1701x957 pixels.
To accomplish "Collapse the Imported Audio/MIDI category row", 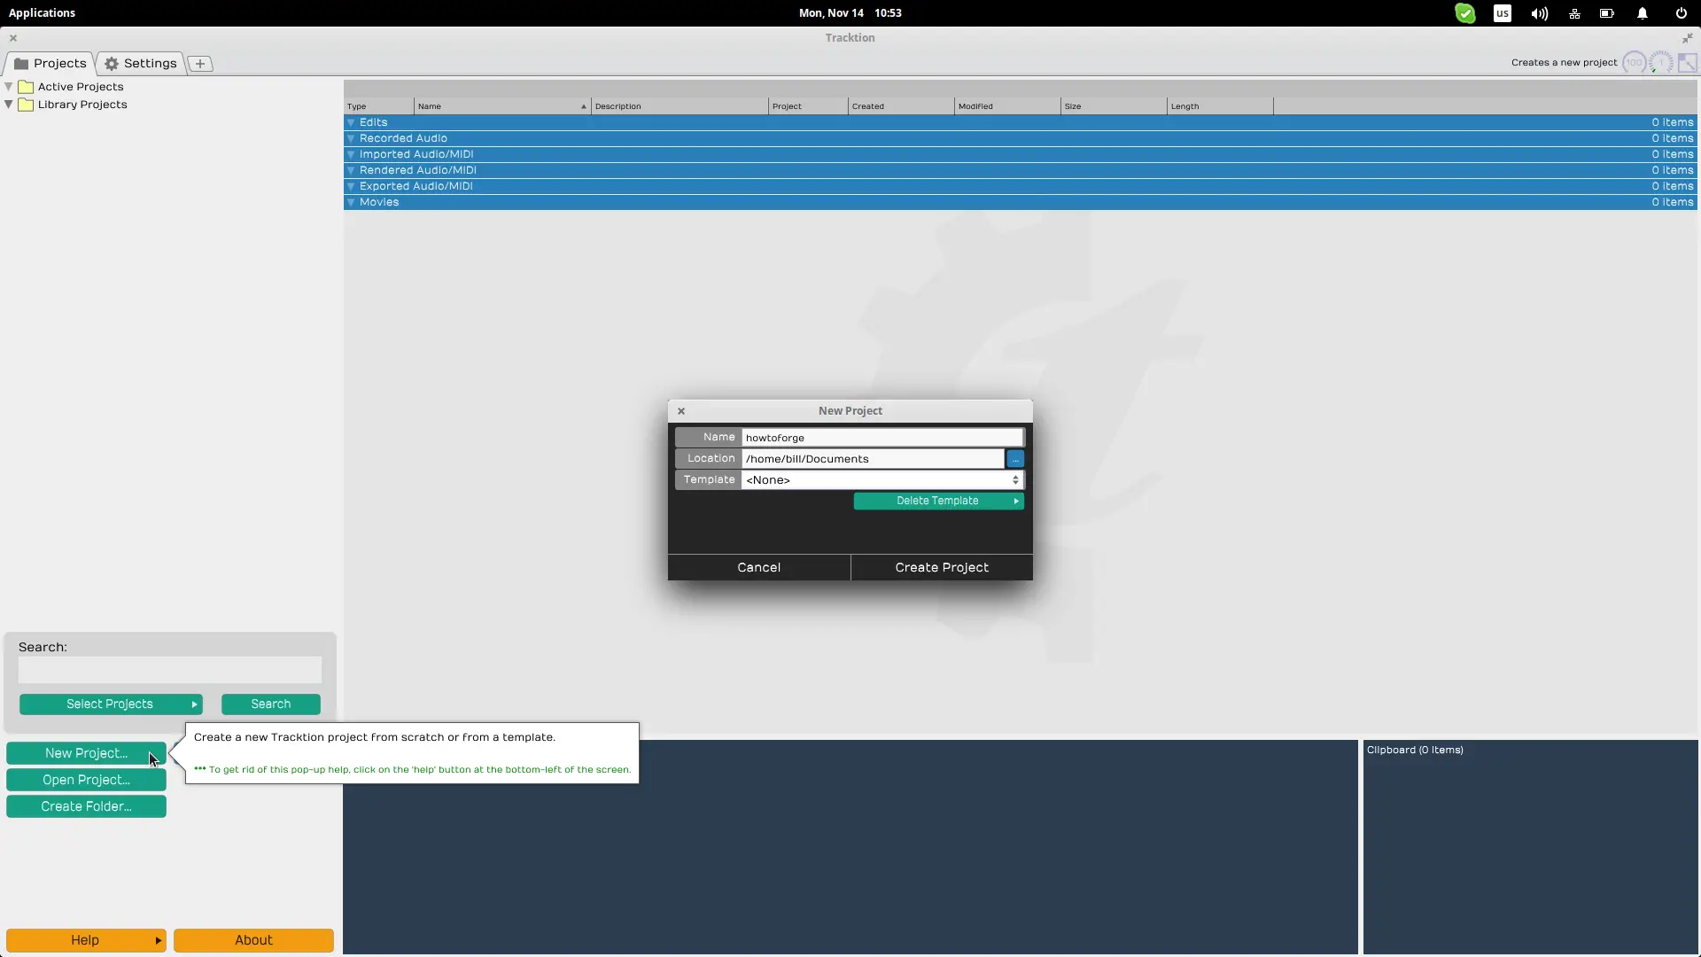I will pyautogui.click(x=351, y=154).
